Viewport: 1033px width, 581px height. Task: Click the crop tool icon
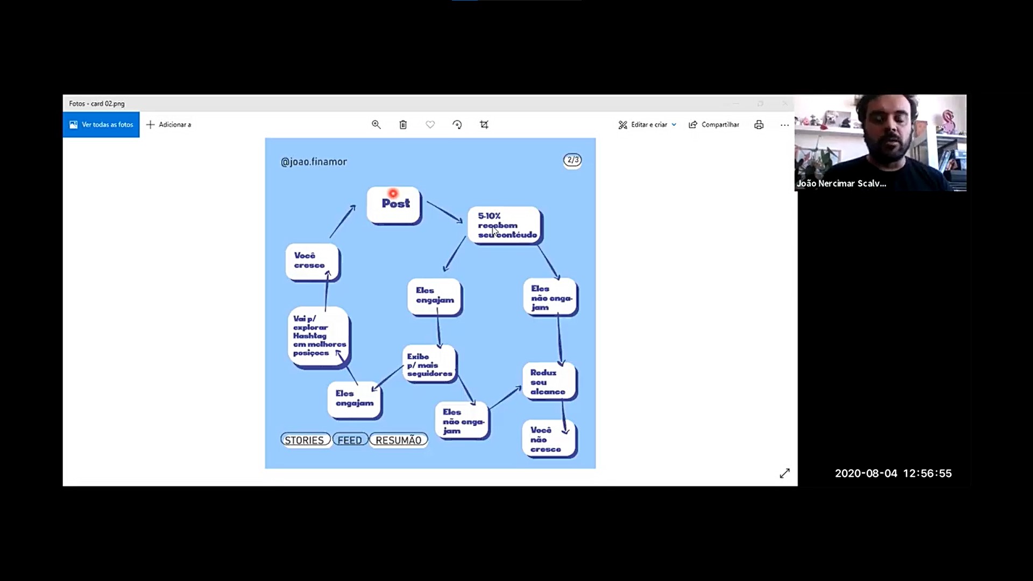click(484, 124)
